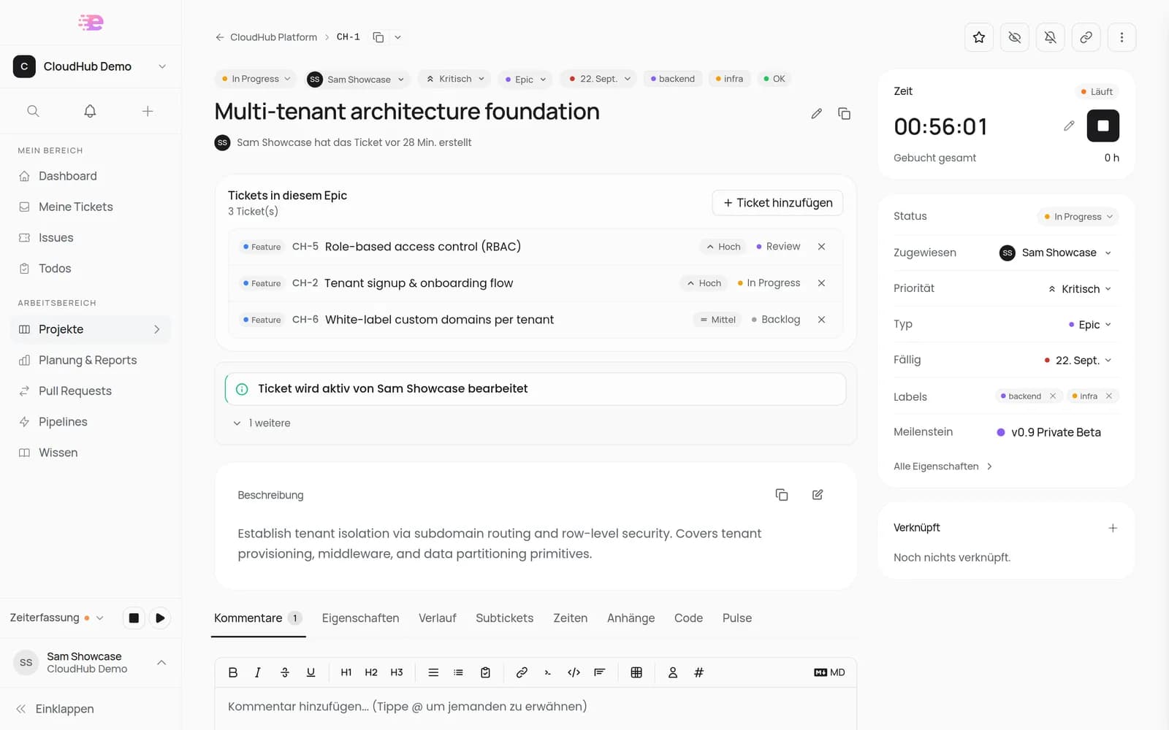The image size is (1169, 730).
Task: Edit the timer value pencil icon
Action: 1069,126
